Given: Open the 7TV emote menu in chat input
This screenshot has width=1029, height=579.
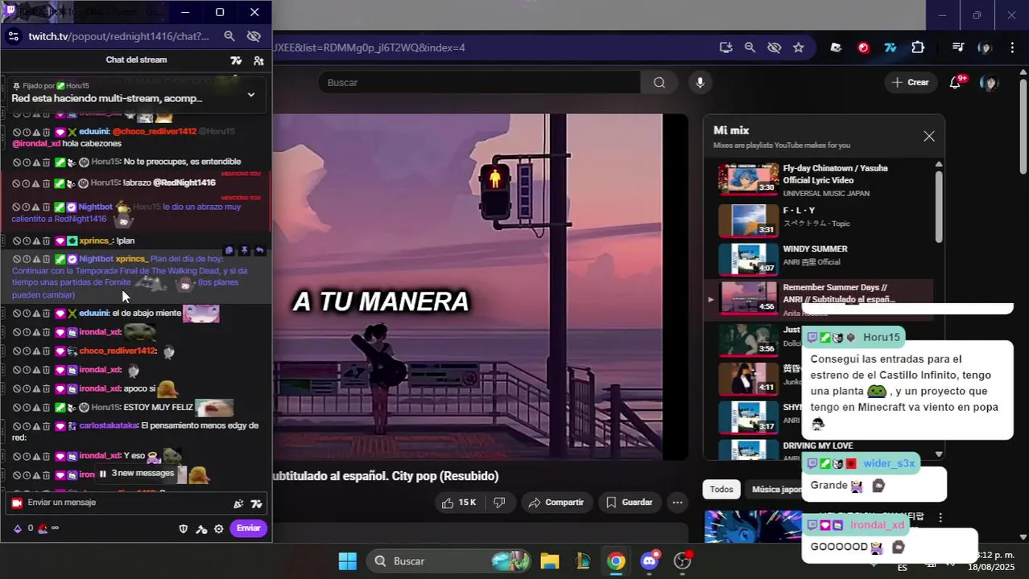Looking at the screenshot, I should [257, 504].
